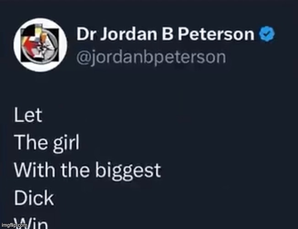Click the word "With" in the tweet

35,169
